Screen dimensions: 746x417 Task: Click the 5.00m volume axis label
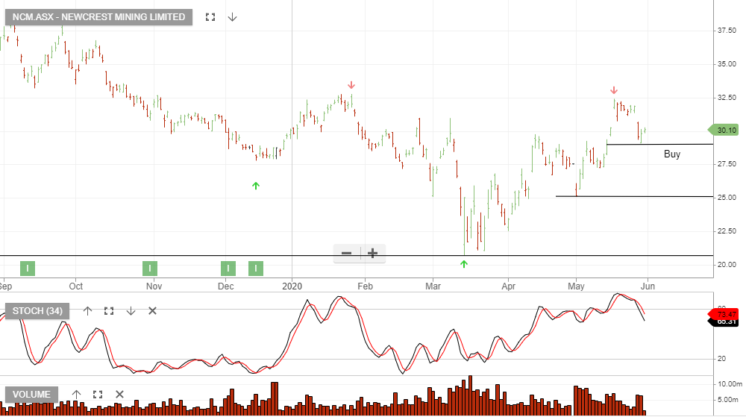[x=728, y=400]
